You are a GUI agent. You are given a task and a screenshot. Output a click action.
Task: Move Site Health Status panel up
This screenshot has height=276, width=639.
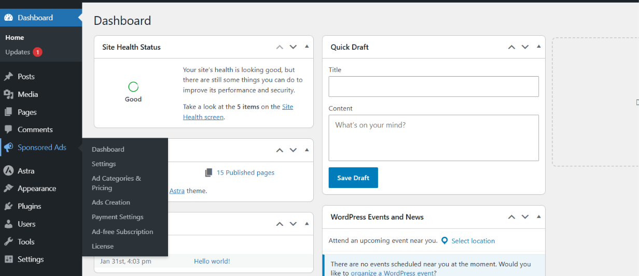pos(280,47)
